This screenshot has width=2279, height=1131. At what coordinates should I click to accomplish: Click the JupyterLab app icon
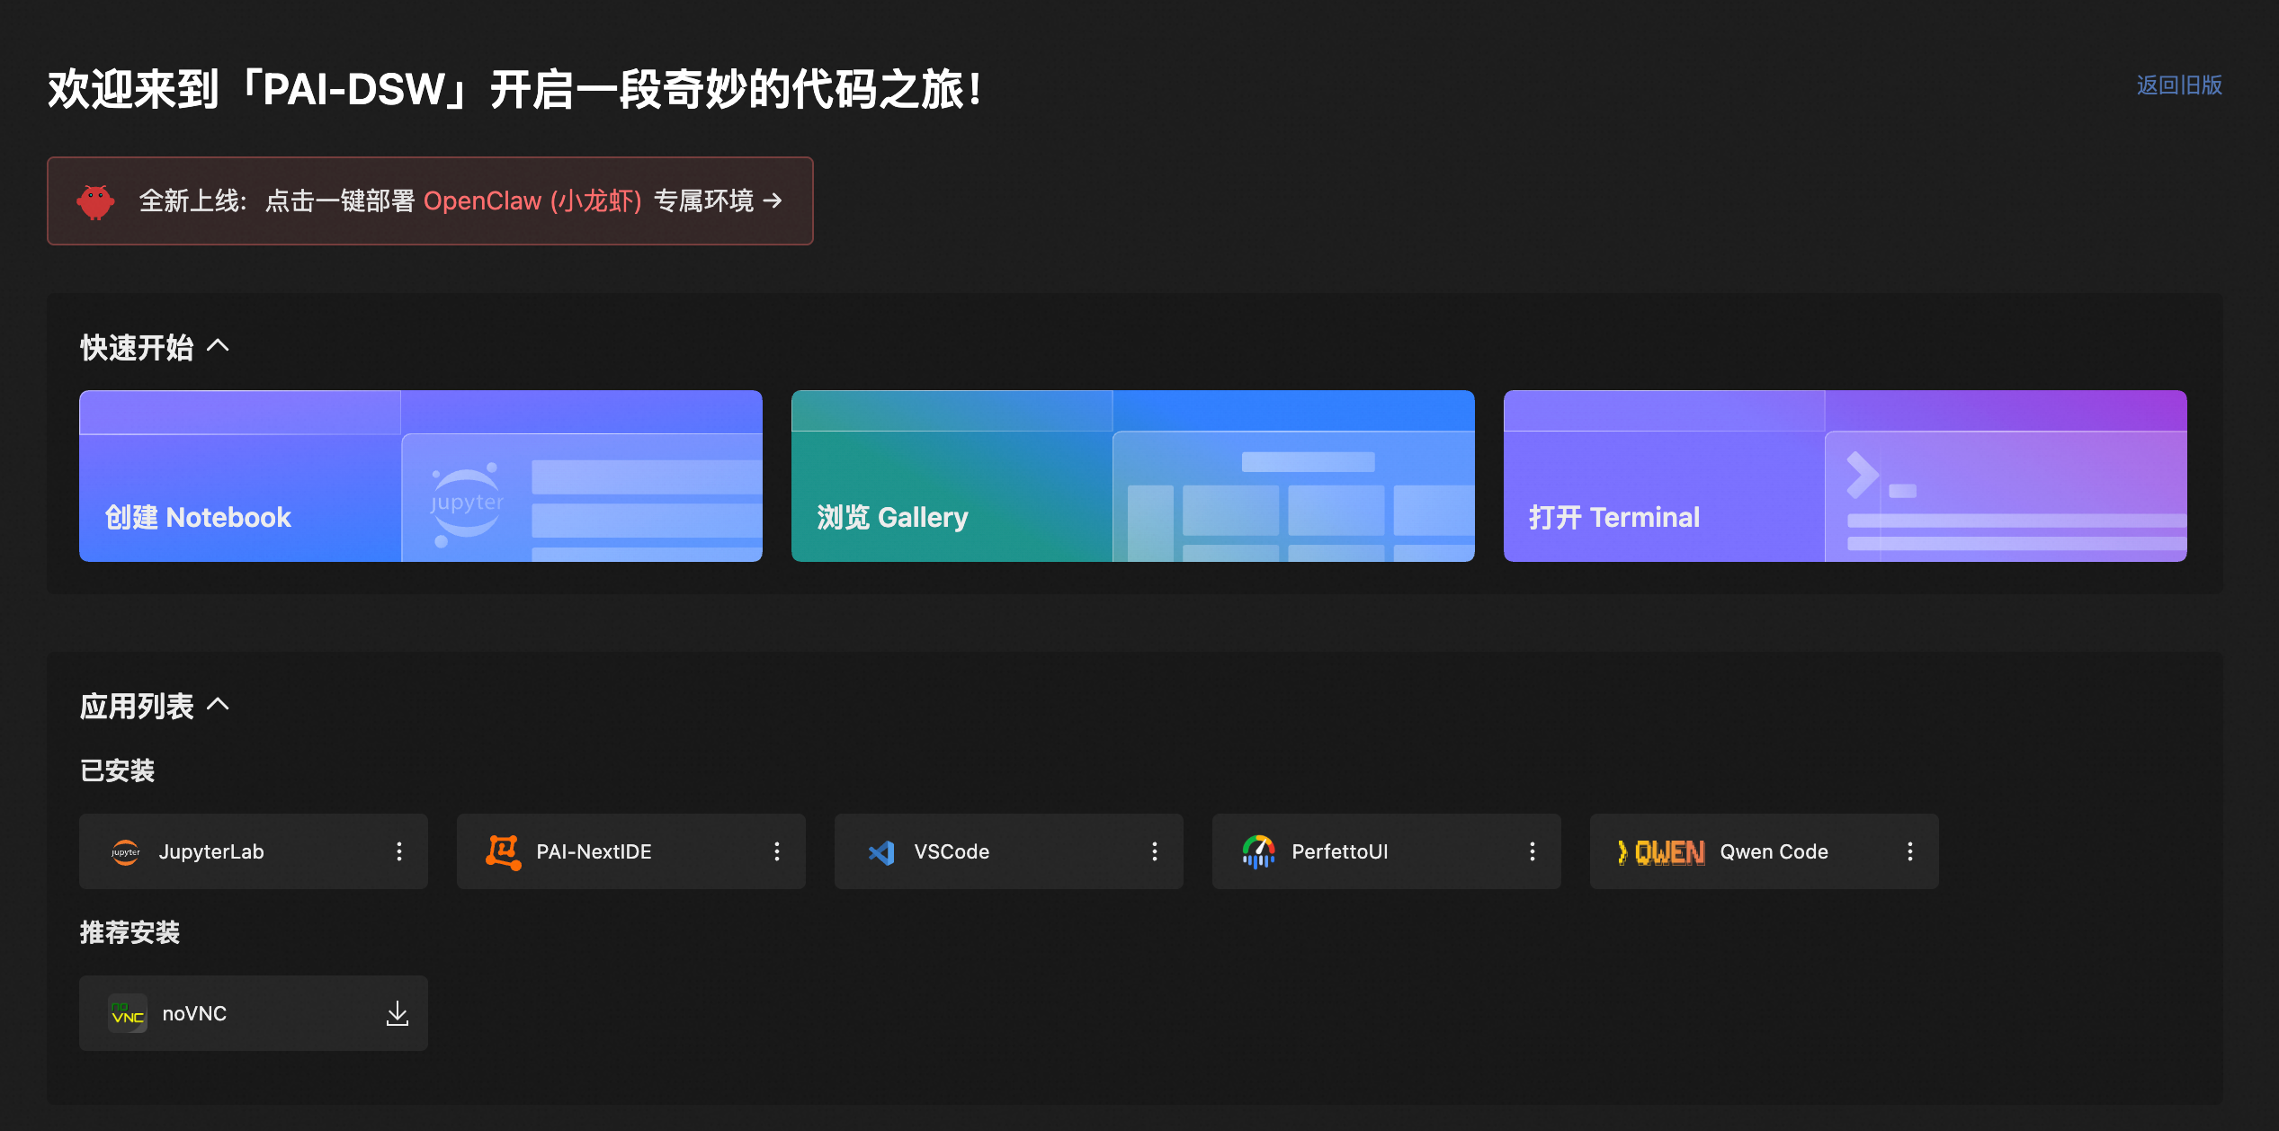point(126,851)
